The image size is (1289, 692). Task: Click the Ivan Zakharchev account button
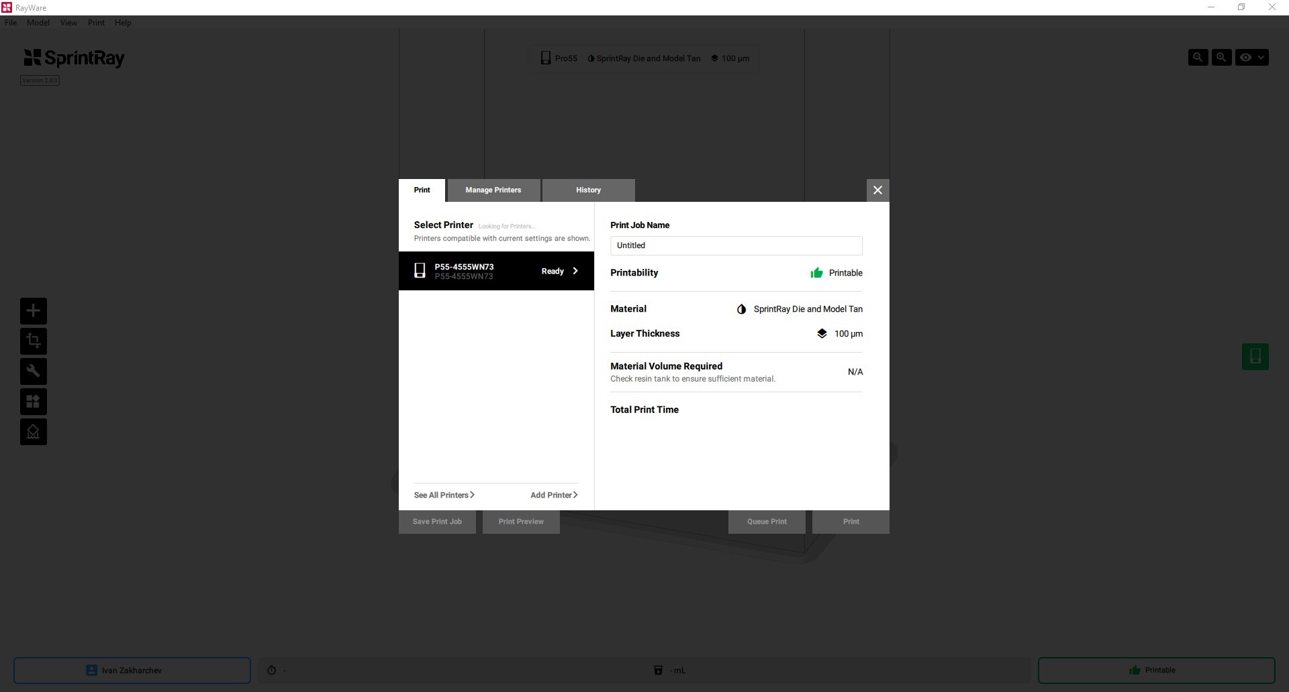(132, 671)
